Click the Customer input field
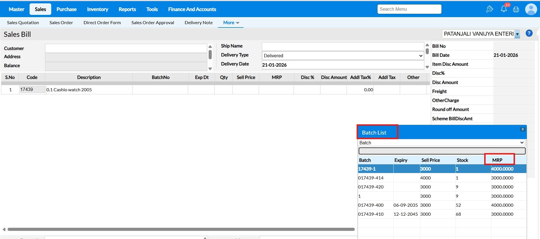The height and width of the screenshot is (239, 540). (126, 48)
